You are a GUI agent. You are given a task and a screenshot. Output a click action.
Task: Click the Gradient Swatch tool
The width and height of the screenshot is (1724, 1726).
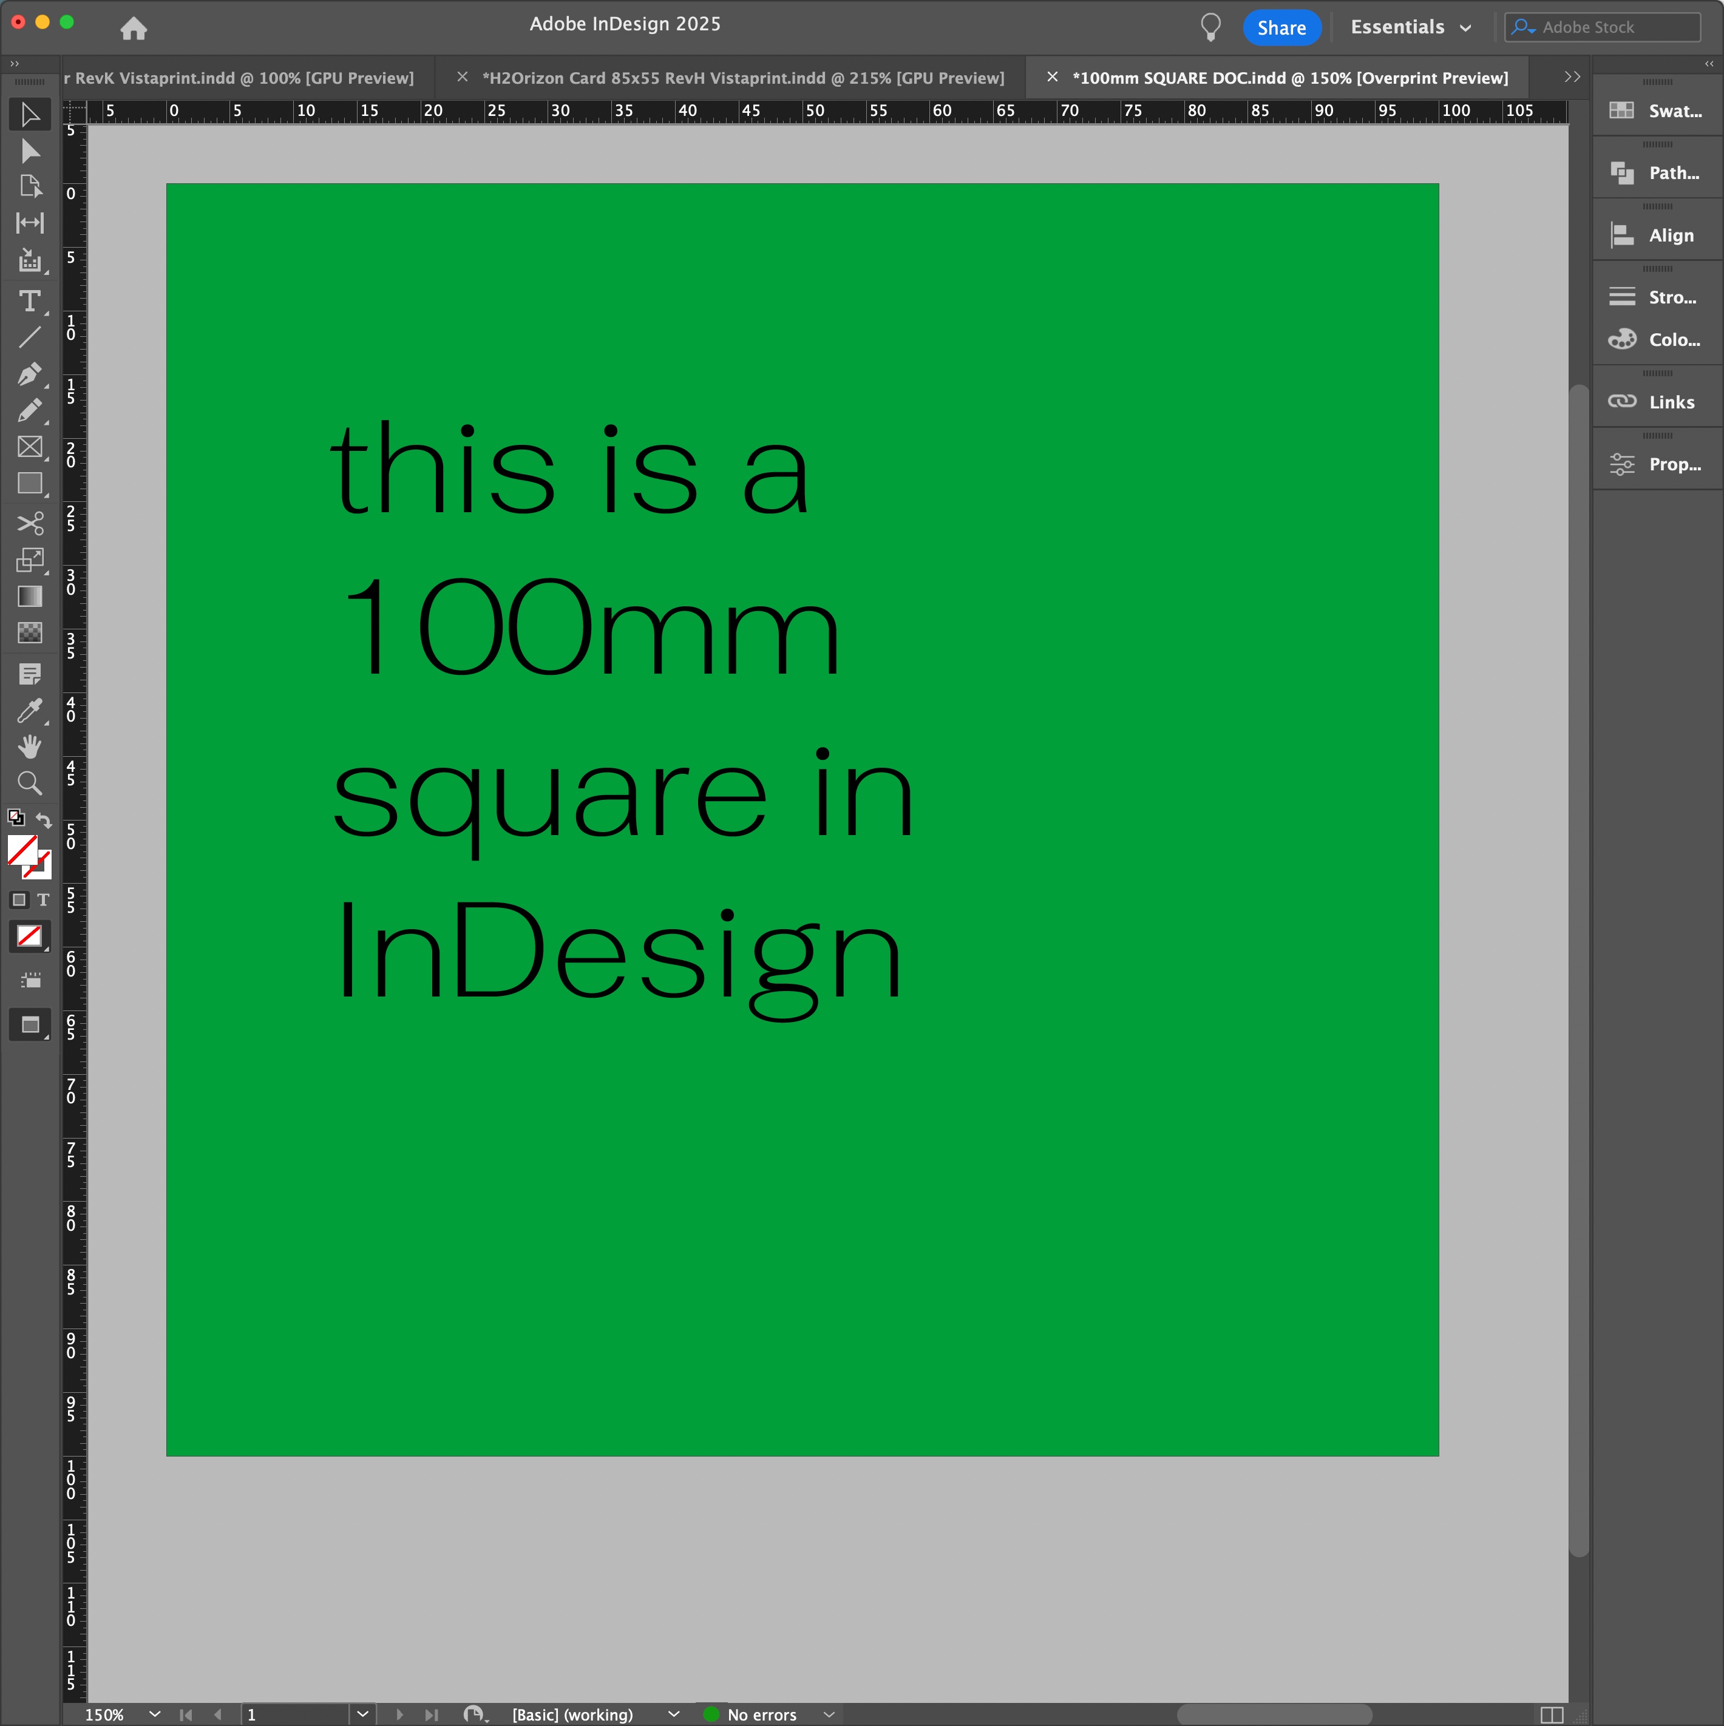click(x=30, y=597)
